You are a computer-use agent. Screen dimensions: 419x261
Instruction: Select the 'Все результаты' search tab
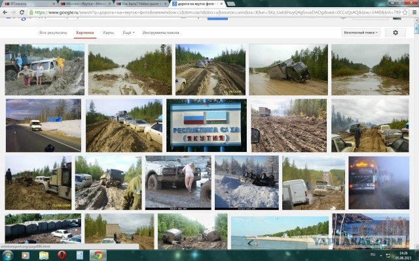[x=53, y=33]
